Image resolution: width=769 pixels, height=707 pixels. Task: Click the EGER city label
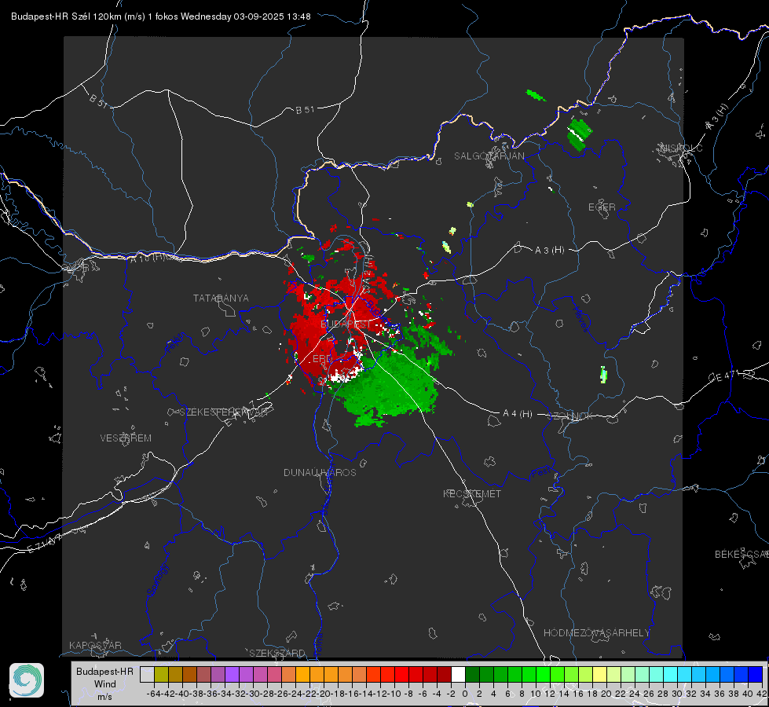[602, 207]
